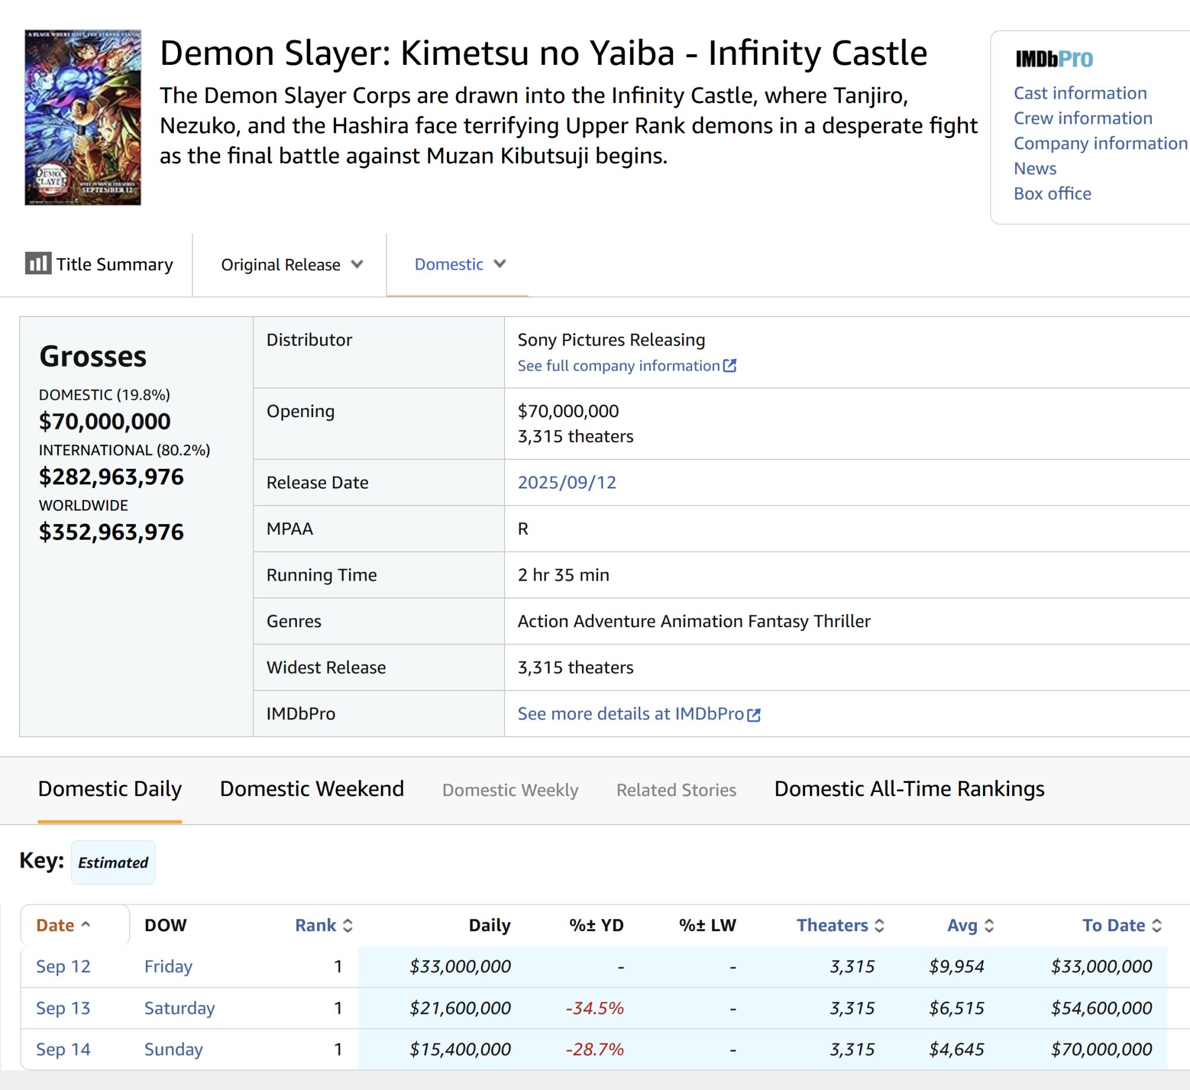Click external link icon after IMDbPro details
Viewport: 1190px width, 1090px height.
coord(754,715)
